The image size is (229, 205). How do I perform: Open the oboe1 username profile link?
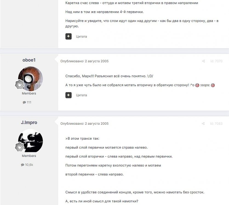(x=29, y=60)
